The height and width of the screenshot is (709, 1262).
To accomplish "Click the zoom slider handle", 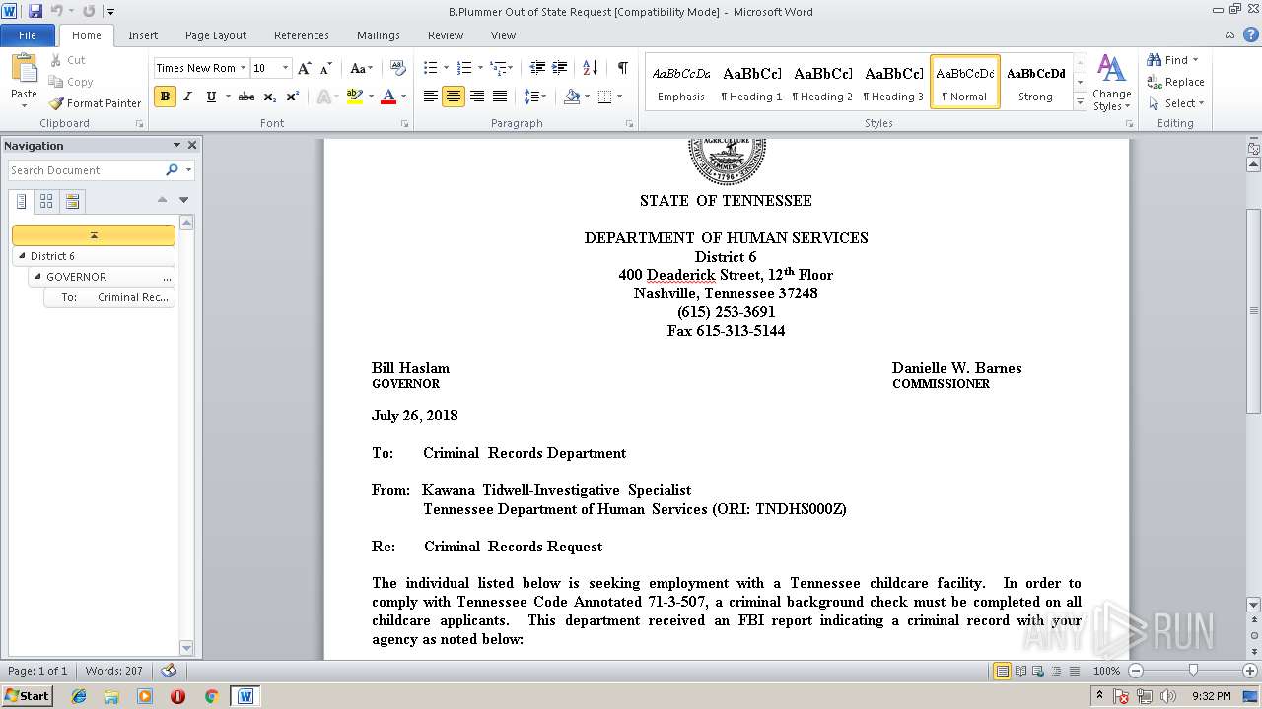I will (x=1193, y=671).
